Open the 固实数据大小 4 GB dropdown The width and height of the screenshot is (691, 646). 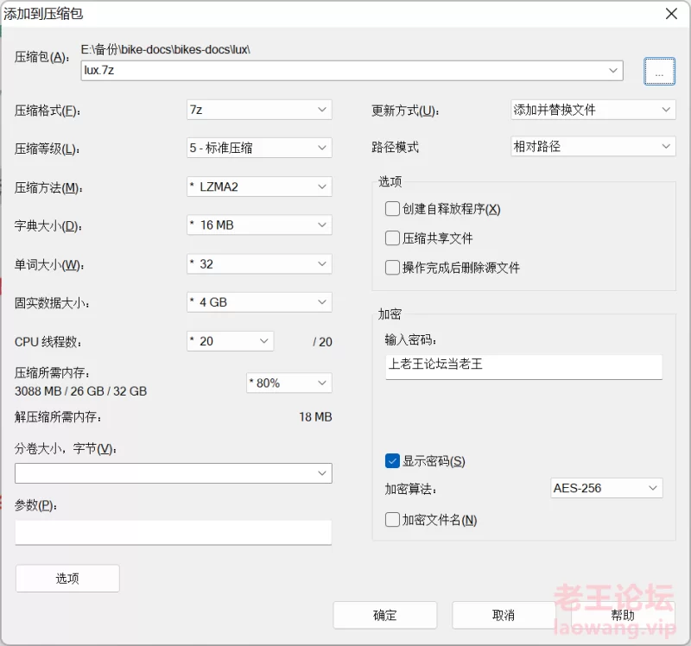[259, 302]
